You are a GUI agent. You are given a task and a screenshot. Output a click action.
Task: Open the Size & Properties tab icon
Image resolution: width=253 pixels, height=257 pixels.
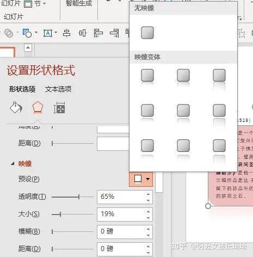click(x=59, y=108)
